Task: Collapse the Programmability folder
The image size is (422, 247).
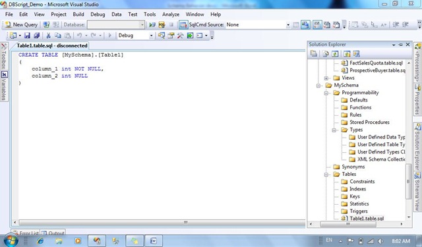Action: coord(326,93)
